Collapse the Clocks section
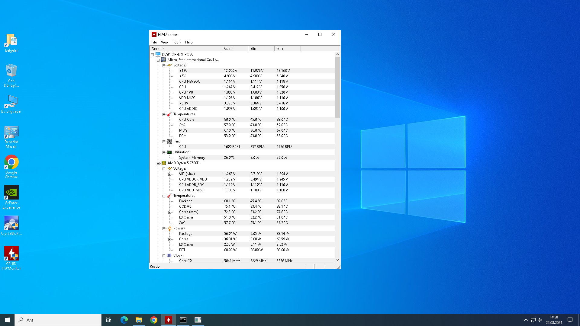This screenshot has width=580, height=326. click(x=164, y=256)
